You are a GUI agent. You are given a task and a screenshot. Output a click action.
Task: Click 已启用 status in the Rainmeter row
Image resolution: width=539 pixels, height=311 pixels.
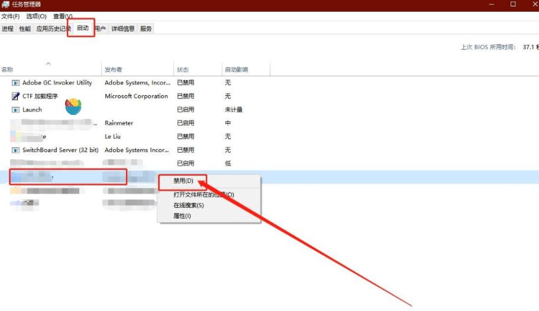(x=186, y=123)
